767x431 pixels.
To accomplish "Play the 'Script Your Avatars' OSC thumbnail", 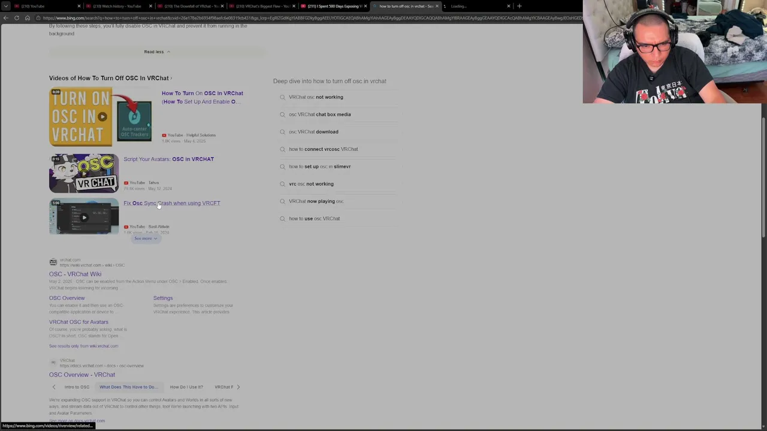I will tap(84, 173).
